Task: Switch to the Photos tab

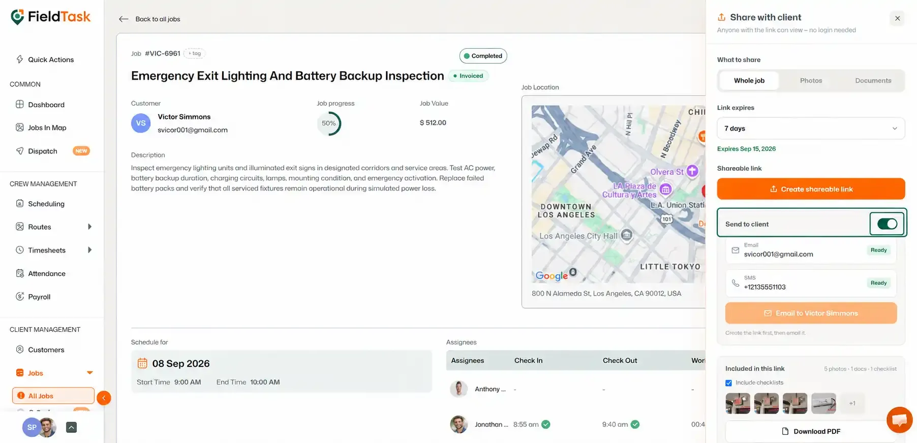Action: click(x=811, y=80)
